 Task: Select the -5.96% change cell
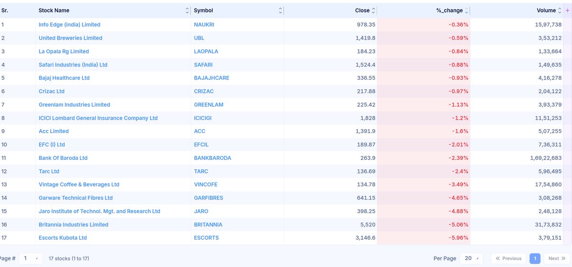tap(424, 238)
